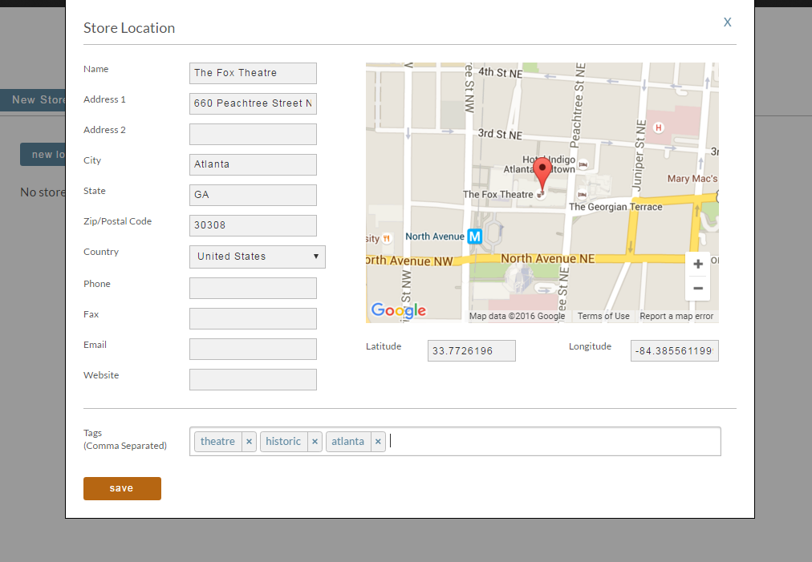This screenshot has height=562, width=812.
Task: Click the '4th St NE' street label
Action: 500,72
